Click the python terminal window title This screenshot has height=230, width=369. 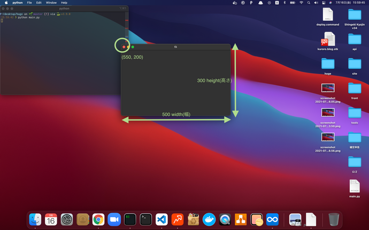pyautogui.click(x=64, y=9)
